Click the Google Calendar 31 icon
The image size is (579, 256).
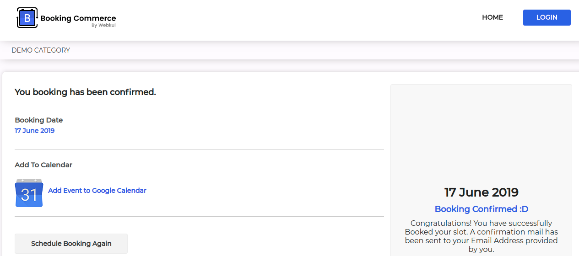[29, 193]
